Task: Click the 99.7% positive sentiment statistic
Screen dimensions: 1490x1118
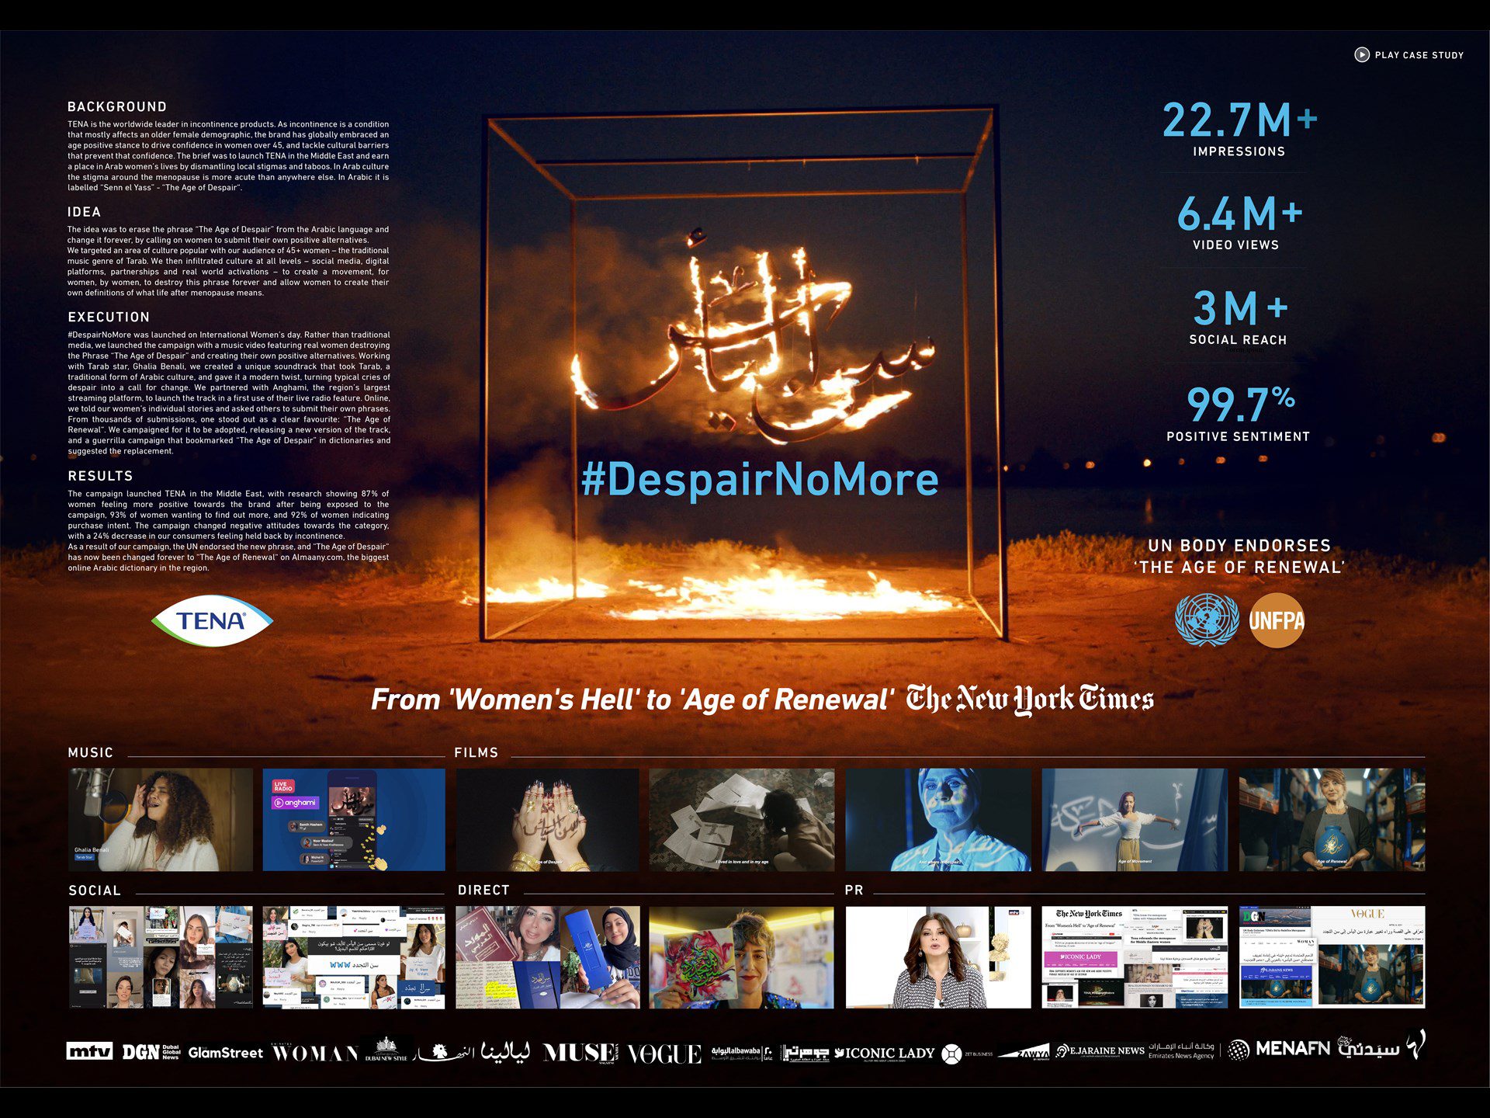Action: (x=1239, y=414)
